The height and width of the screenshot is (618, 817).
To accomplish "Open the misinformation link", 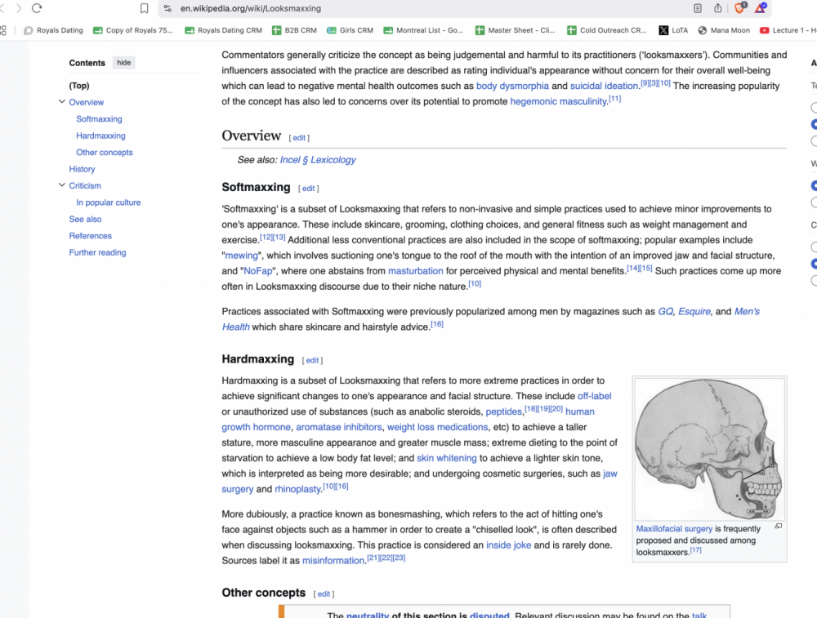I will coord(333,561).
